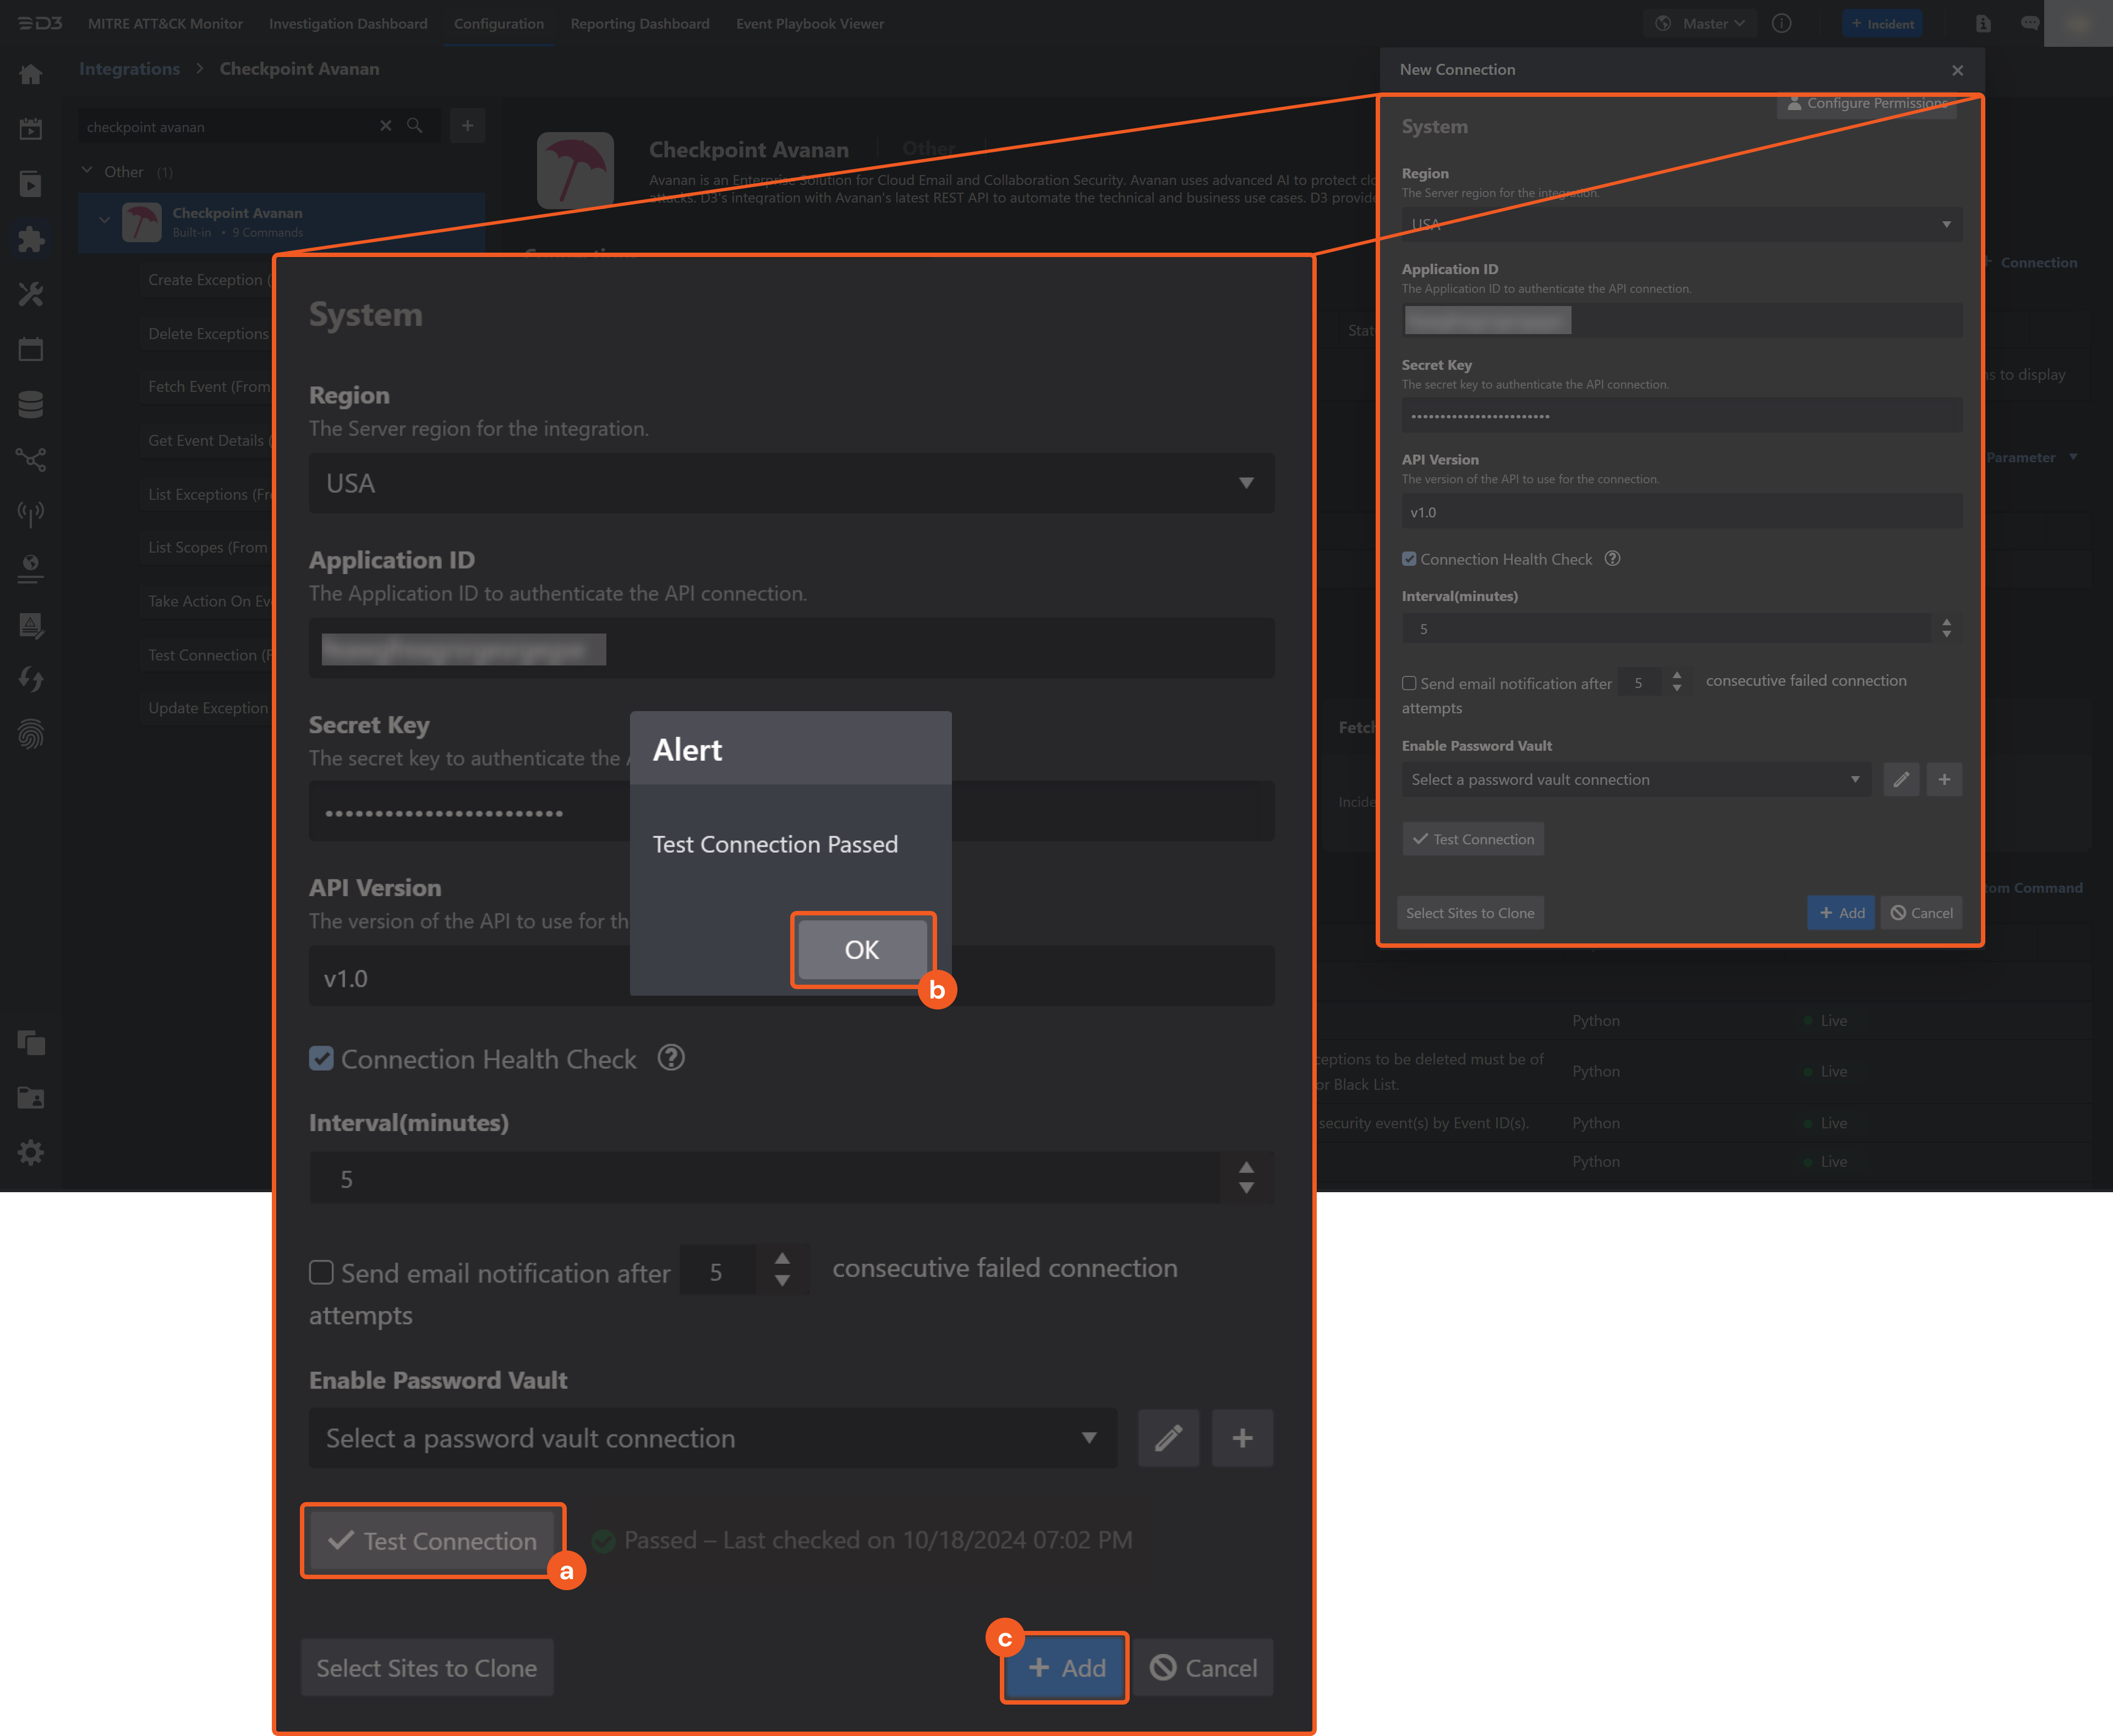Select the Integrations puzzle icon in sidebar
This screenshot has width=2113, height=1736.
(x=31, y=239)
